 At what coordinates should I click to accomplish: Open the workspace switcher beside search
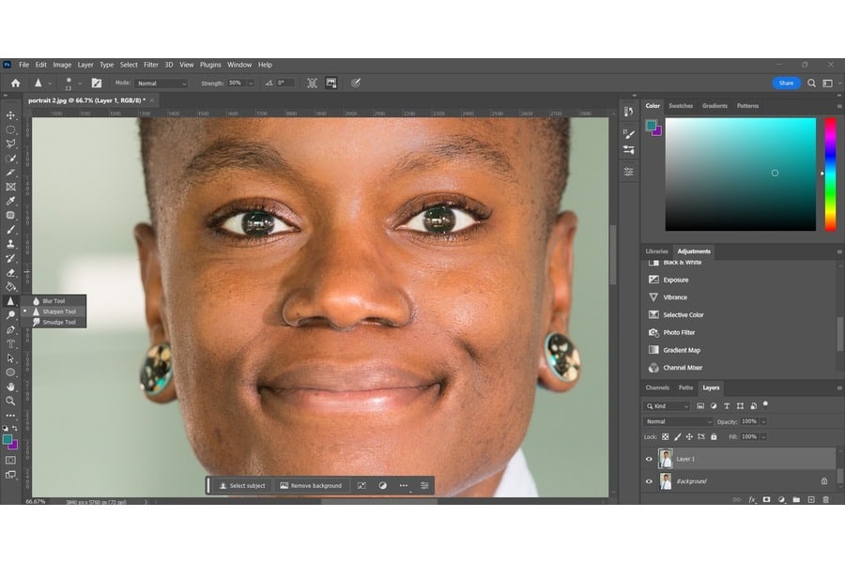click(828, 83)
